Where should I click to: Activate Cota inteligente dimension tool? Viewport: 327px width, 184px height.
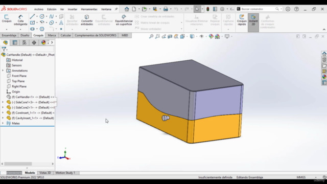(20, 20)
